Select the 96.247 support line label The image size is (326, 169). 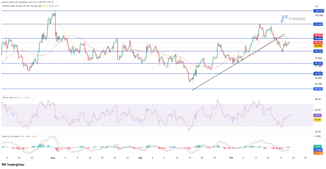tap(319, 89)
